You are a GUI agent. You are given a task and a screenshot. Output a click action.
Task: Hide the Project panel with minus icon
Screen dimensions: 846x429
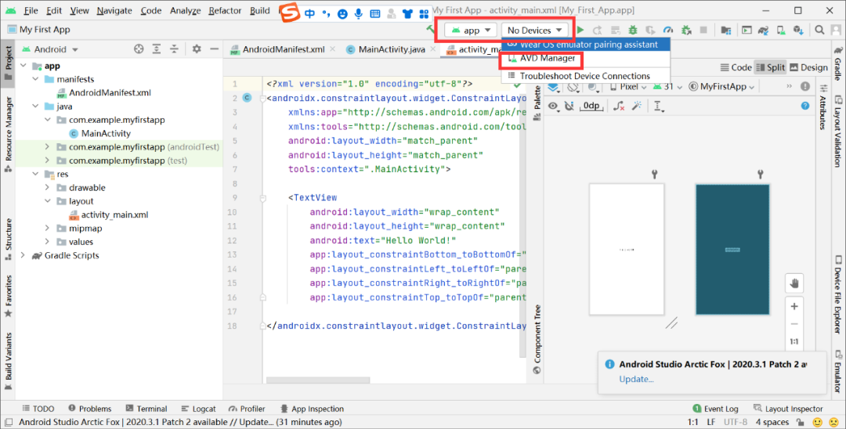click(x=214, y=49)
